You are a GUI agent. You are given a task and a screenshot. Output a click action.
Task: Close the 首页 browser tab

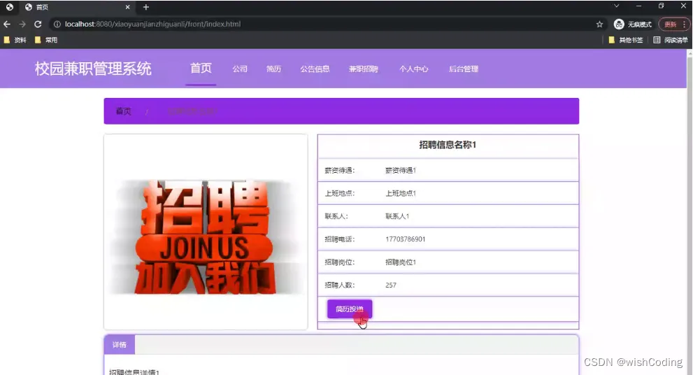[x=128, y=7]
